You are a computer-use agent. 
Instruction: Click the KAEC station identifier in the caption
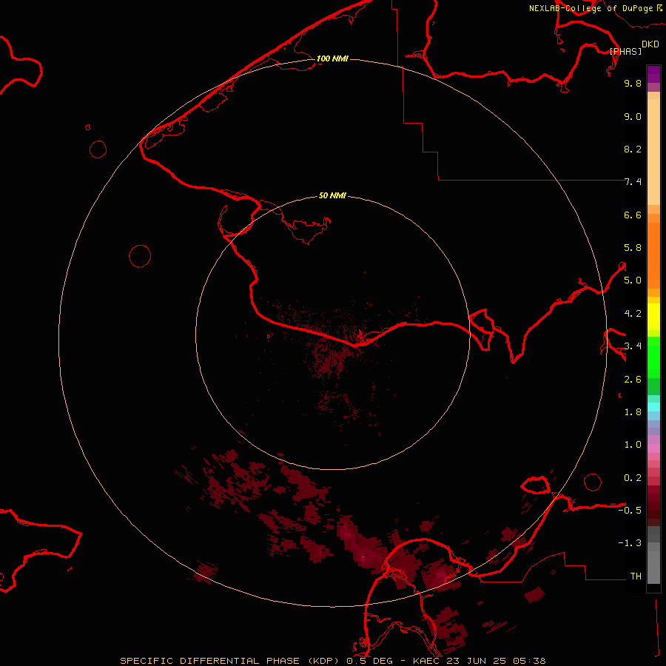[x=426, y=661]
